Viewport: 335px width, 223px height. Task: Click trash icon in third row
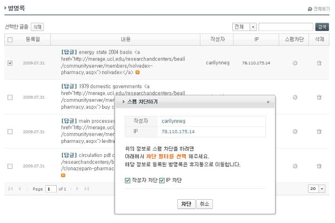pos(319,131)
